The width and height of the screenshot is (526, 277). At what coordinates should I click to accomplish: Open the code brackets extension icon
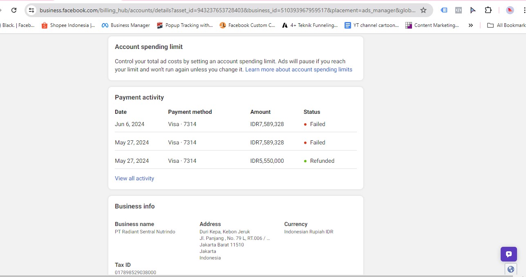(x=459, y=10)
